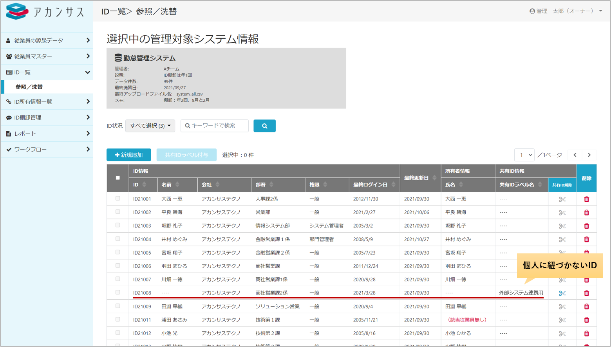Click 共有IDラベル付与 button

[186, 155]
